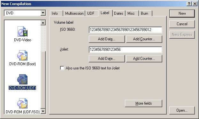Image resolution: width=199 pixels, height=119 pixels.
Task: Click the Joliet volume label field
Action: point(126,50)
